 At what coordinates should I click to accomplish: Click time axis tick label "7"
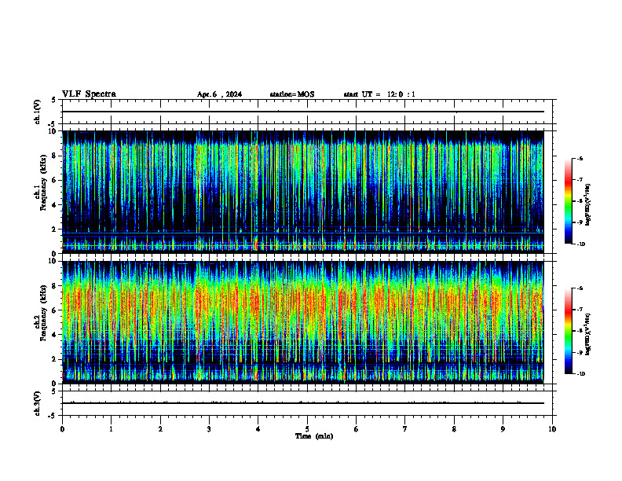pos(405,429)
